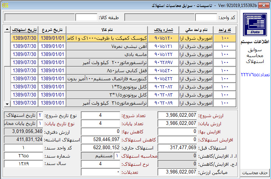This screenshot has width=271, height=179.
Task: Click the نرخ استهلاک field
Action: (100, 164)
